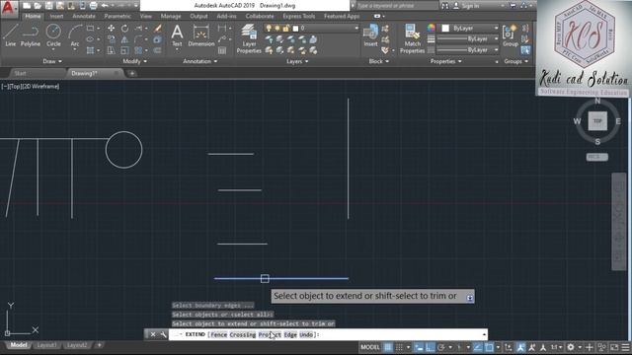Click the Plot print icon in quick access toolbar
Image resolution: width=632 pixels, height=355 pixels.
(x=93, y=6)
